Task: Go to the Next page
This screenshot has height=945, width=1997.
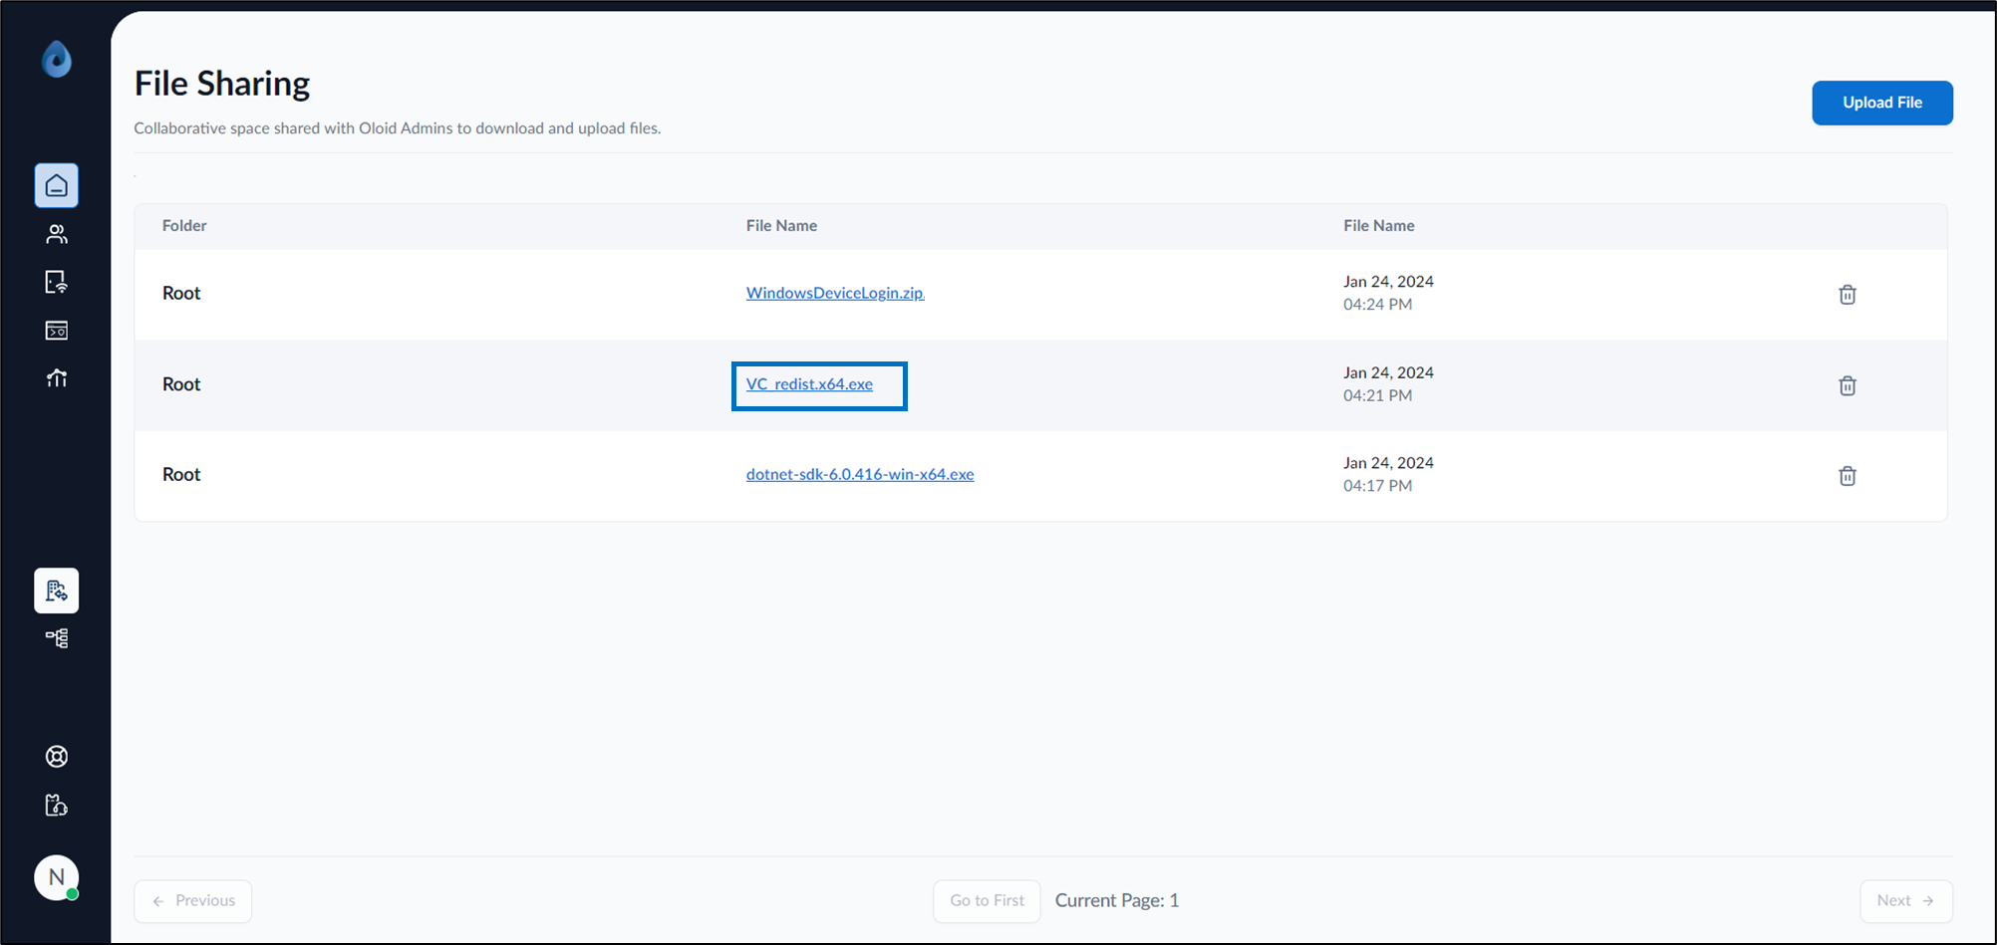Action: [x=1906, y=901]
